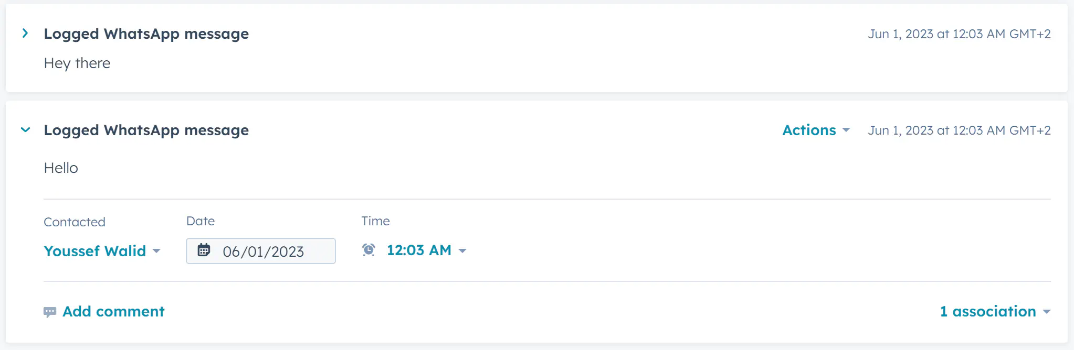1074x350 pixels.
Task: Click the first message timestamp Jun 1, 2023
Action: pyautogui.click(x=959, y=34)
